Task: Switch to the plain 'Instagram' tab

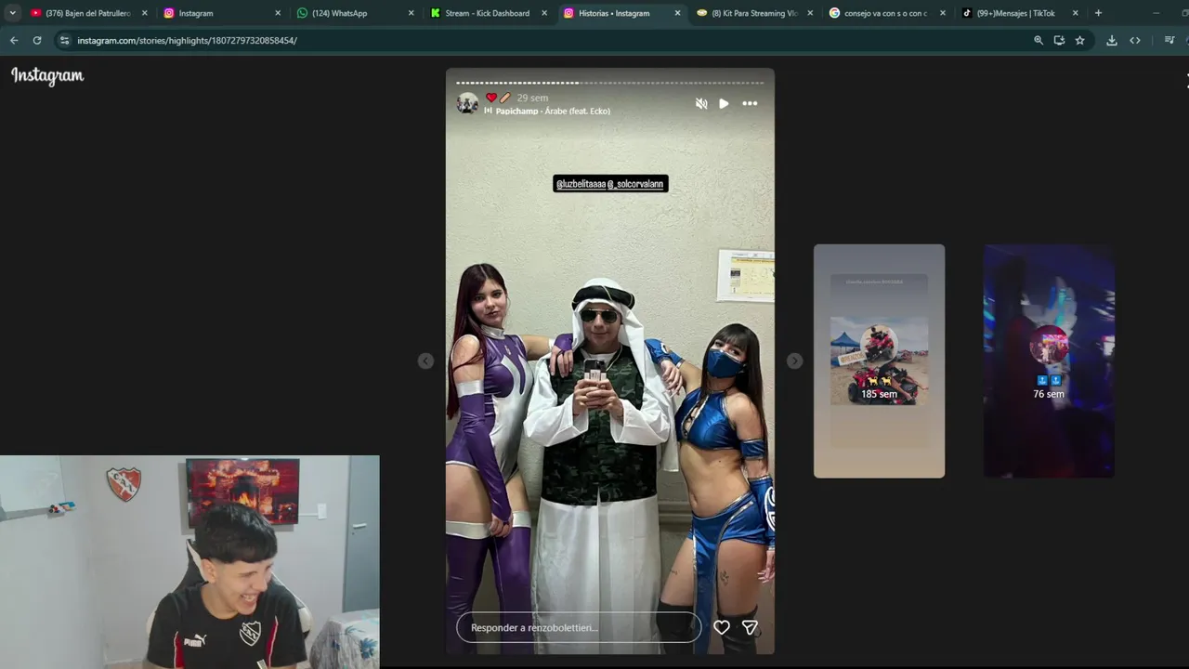Action: pos(222,13)
